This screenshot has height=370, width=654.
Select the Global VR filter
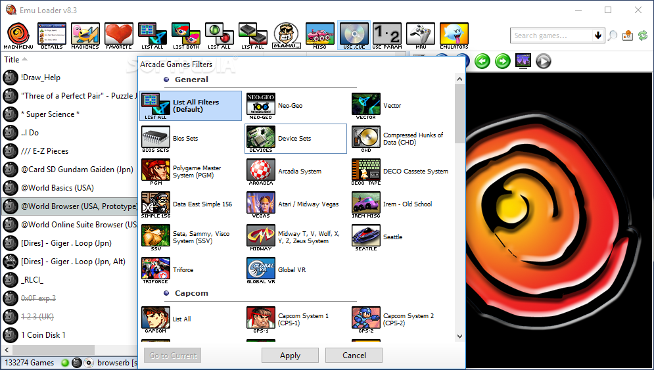click(x=295, y=270)
